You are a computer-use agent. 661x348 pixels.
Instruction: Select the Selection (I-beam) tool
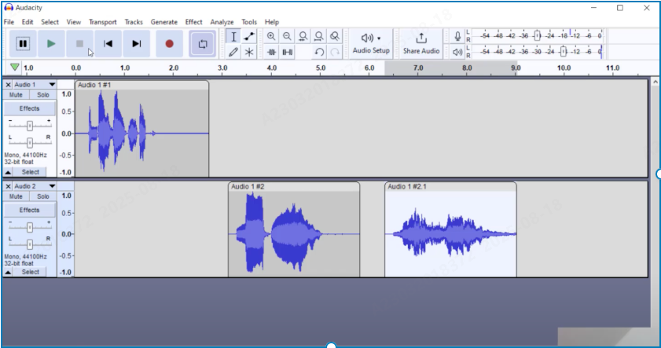pyautogui.click(x=233, y=36)
